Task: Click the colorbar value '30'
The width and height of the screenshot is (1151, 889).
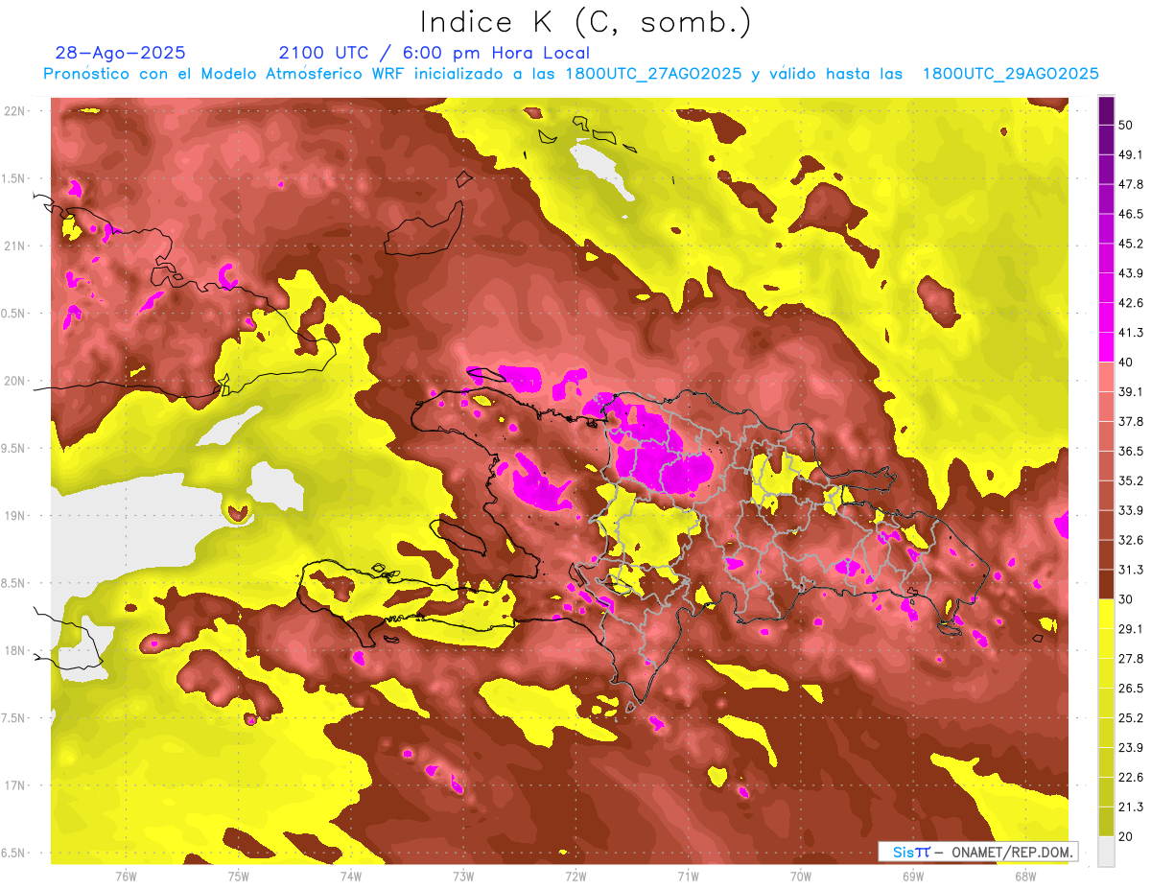Action: click(x=1126, y=599)
